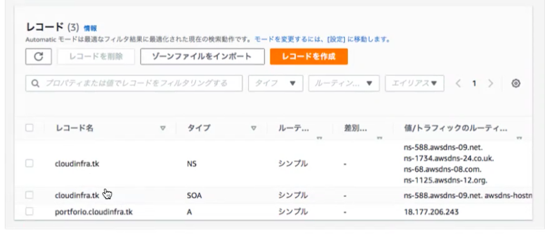Screen dimensions: 548x234
Task: Click portforio.cloudinfra.tk record name
Action: (94, 212)
